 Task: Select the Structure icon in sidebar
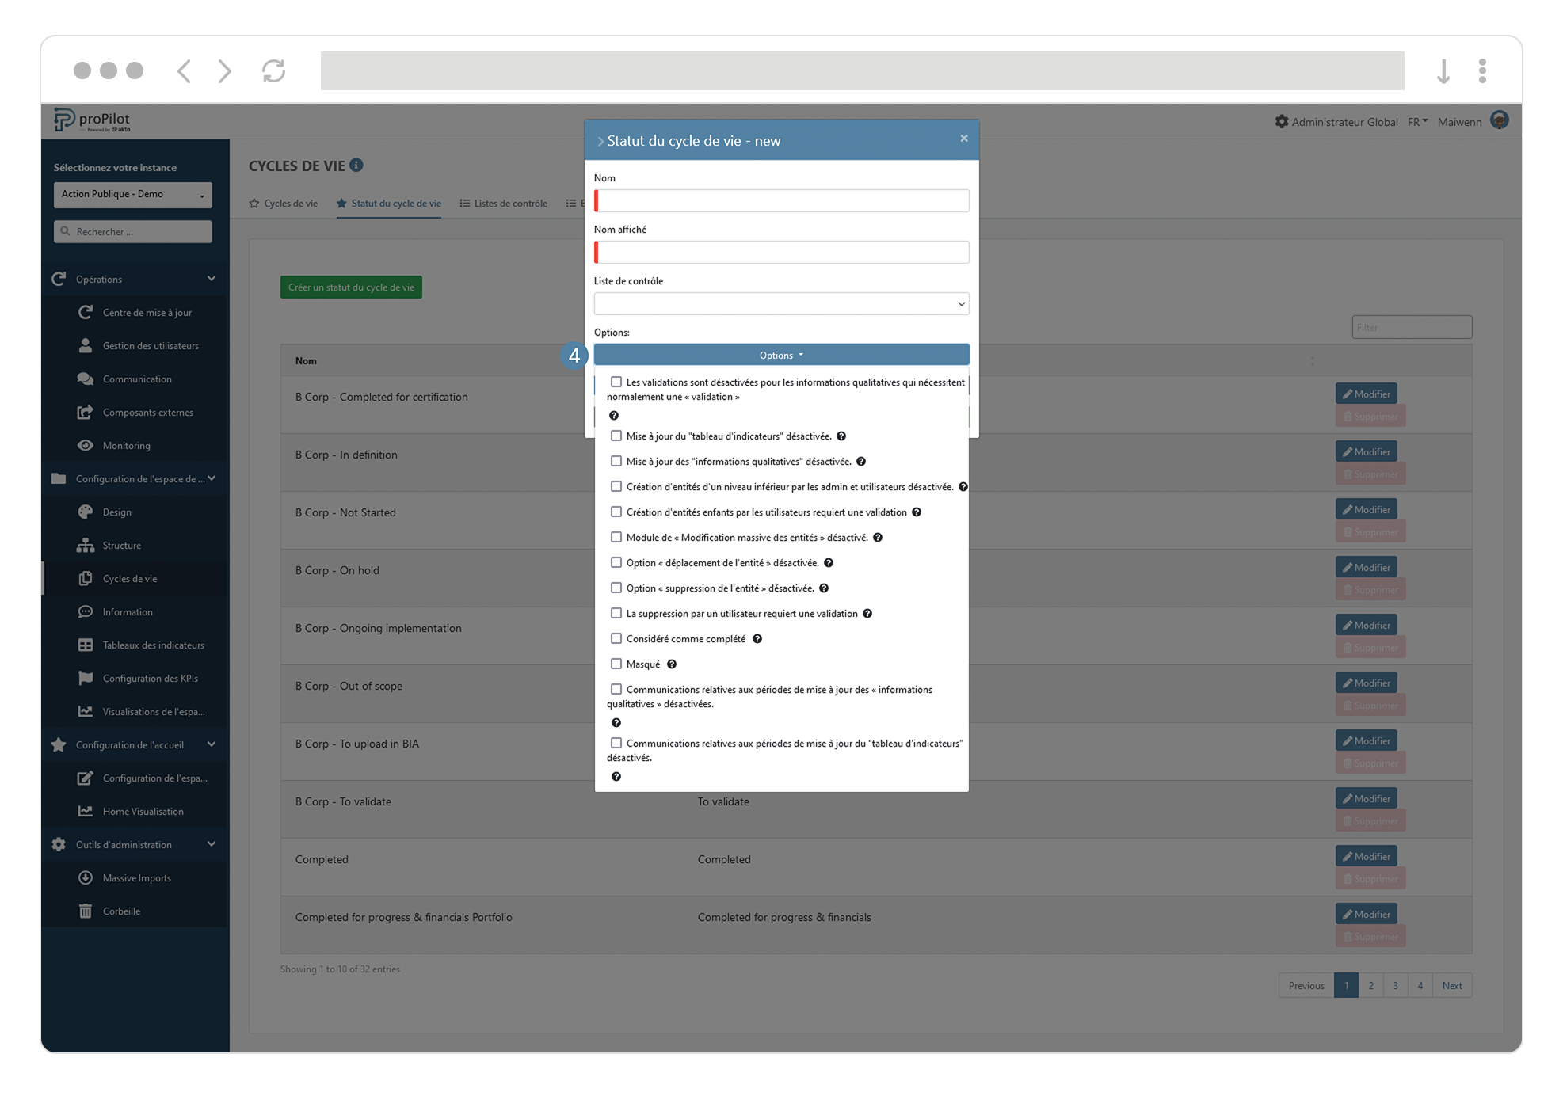pyautogui.click(x=86, y=545)
